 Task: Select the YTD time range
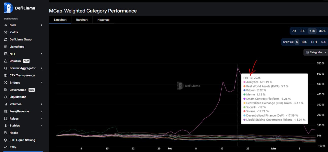[312, 31]
